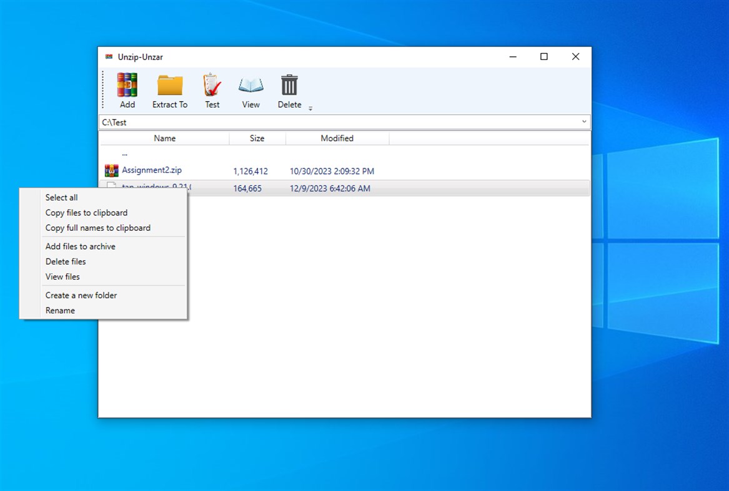Image resolution: width=729 pixels, height=491 pixels.
Task: Click the date 12/9/2023 6:42:06 AM
Action: tap(330, 188)
